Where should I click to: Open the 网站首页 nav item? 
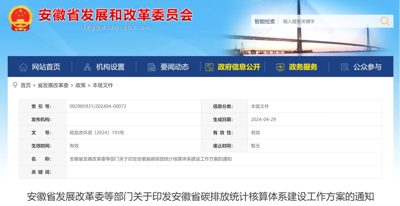46,67
